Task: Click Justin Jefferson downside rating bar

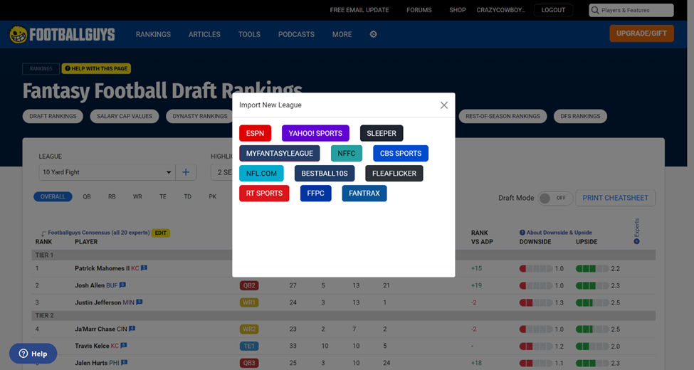Action: pos(536,302)
